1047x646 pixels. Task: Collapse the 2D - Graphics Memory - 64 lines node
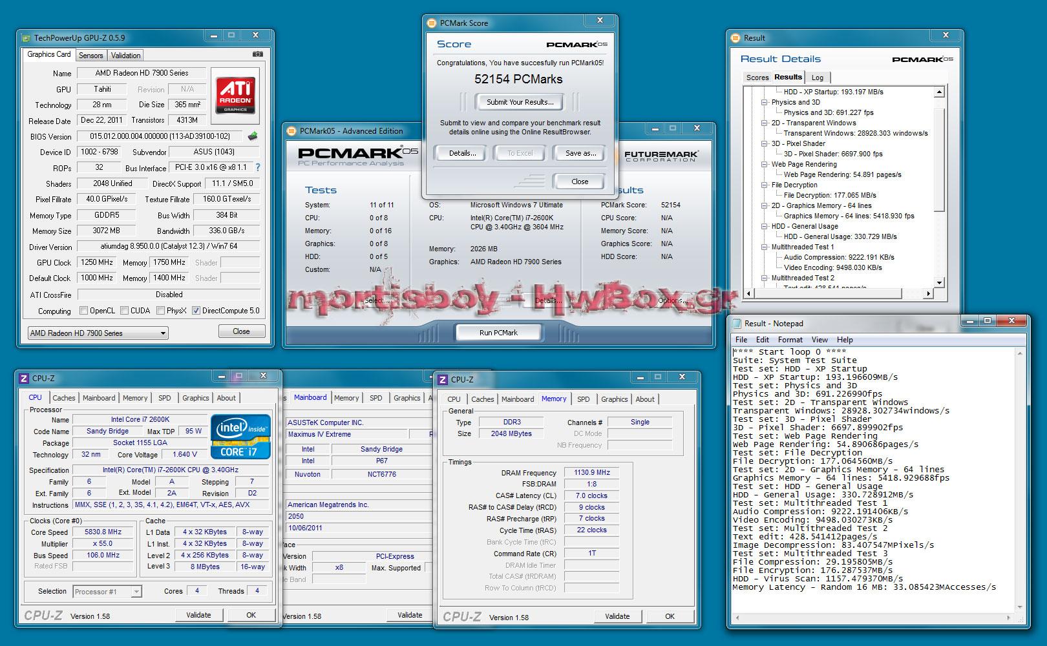[765, 205]
